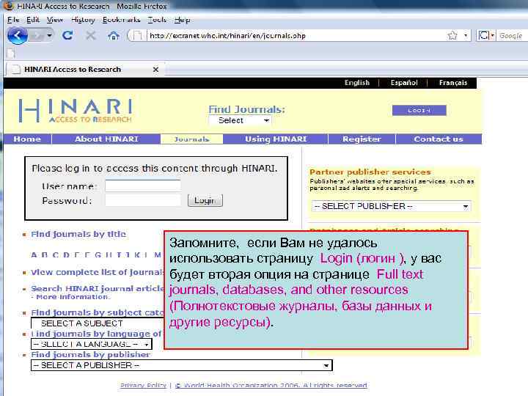Click the Firefox icon in title bar

[x=8, y=6]
